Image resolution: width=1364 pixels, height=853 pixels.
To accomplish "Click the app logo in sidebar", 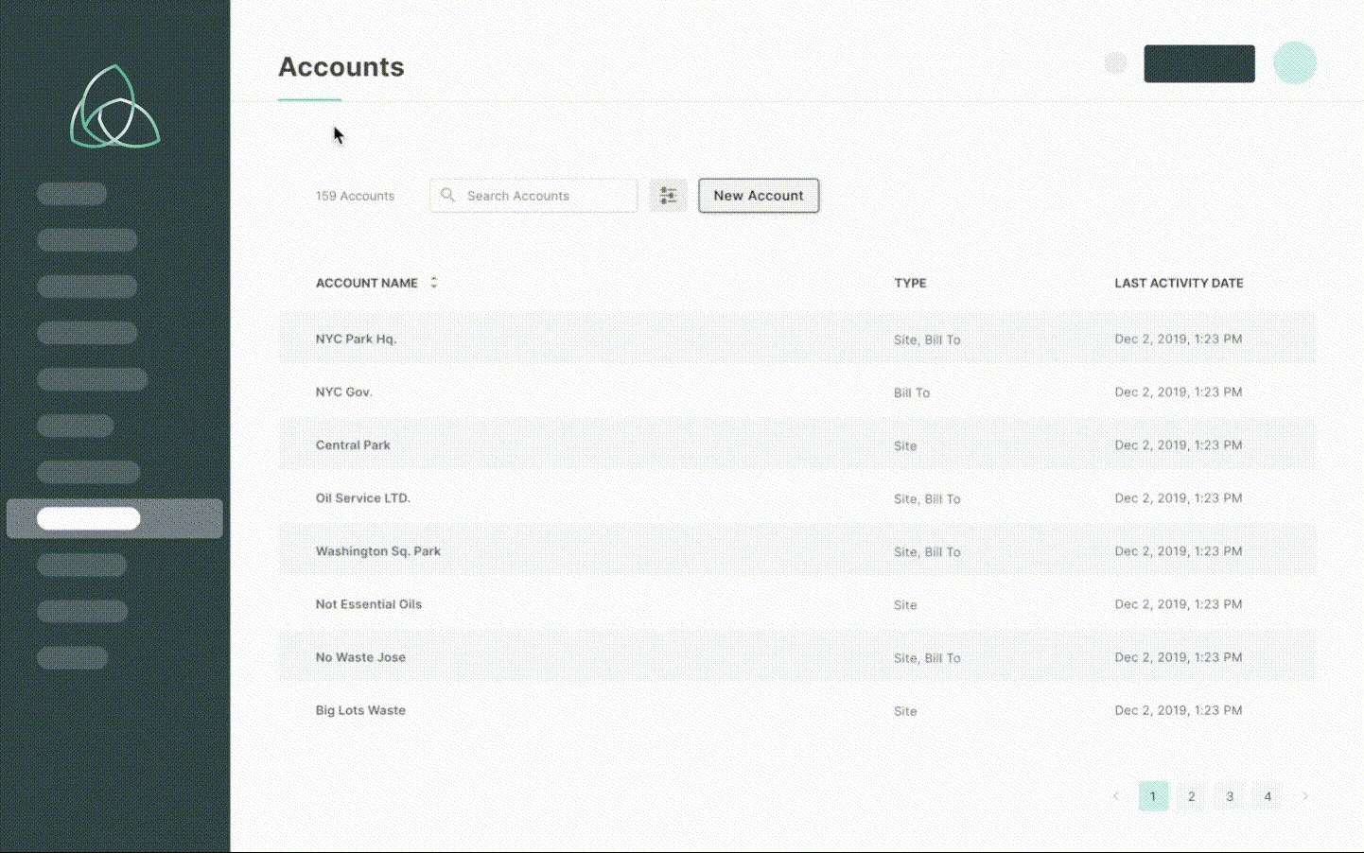I will pos(114,107).
